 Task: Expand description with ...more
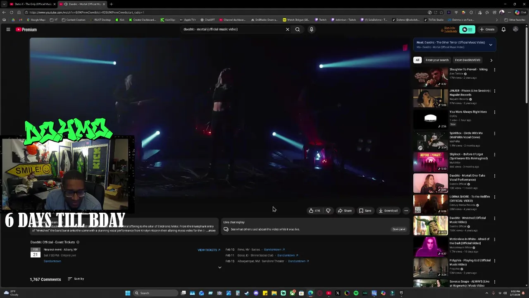pyautogui.click(x=211, y=231)
